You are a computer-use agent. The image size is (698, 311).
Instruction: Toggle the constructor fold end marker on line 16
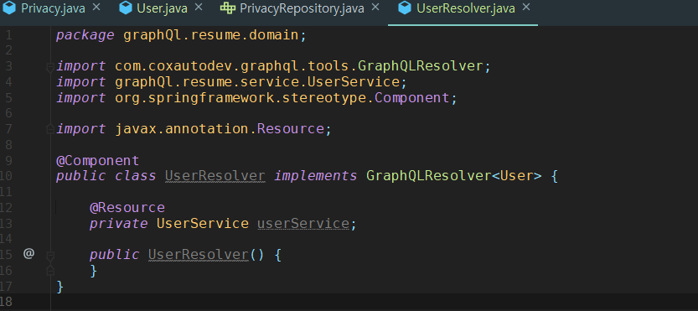tap(50, 270)
